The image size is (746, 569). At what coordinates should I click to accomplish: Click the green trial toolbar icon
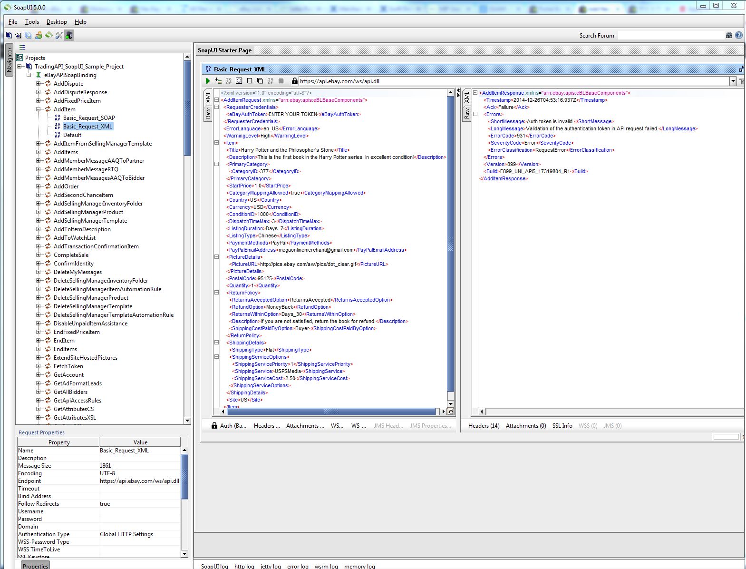pos(49,35)
